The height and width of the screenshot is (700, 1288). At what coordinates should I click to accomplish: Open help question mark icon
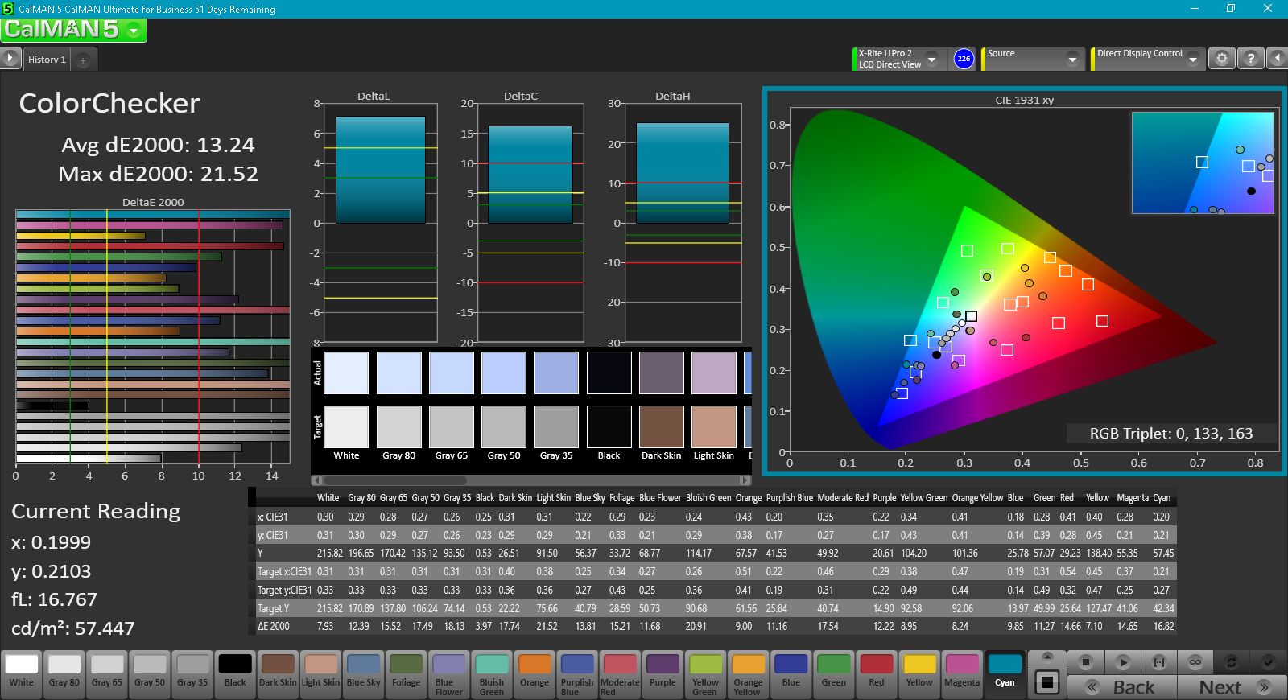(1250, 59)
